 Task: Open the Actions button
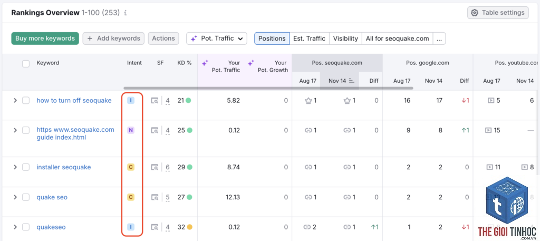(163, 38)
